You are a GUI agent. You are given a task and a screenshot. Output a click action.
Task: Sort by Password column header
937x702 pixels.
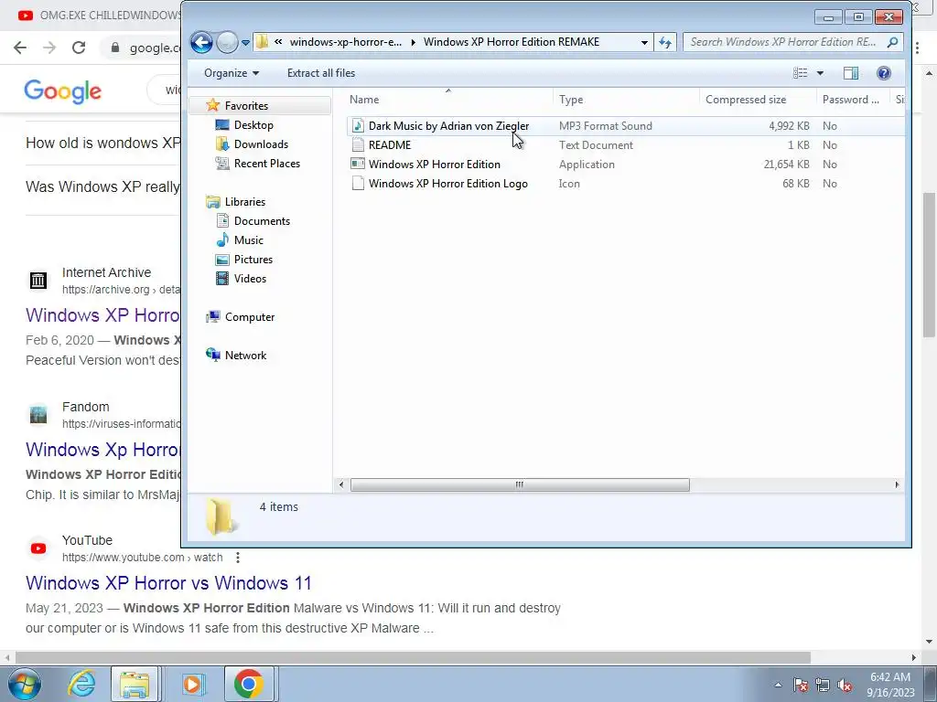tap(852, 100)
